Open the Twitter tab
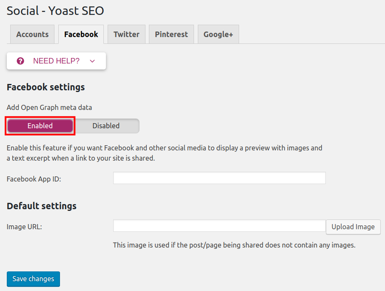 (126, 35)
